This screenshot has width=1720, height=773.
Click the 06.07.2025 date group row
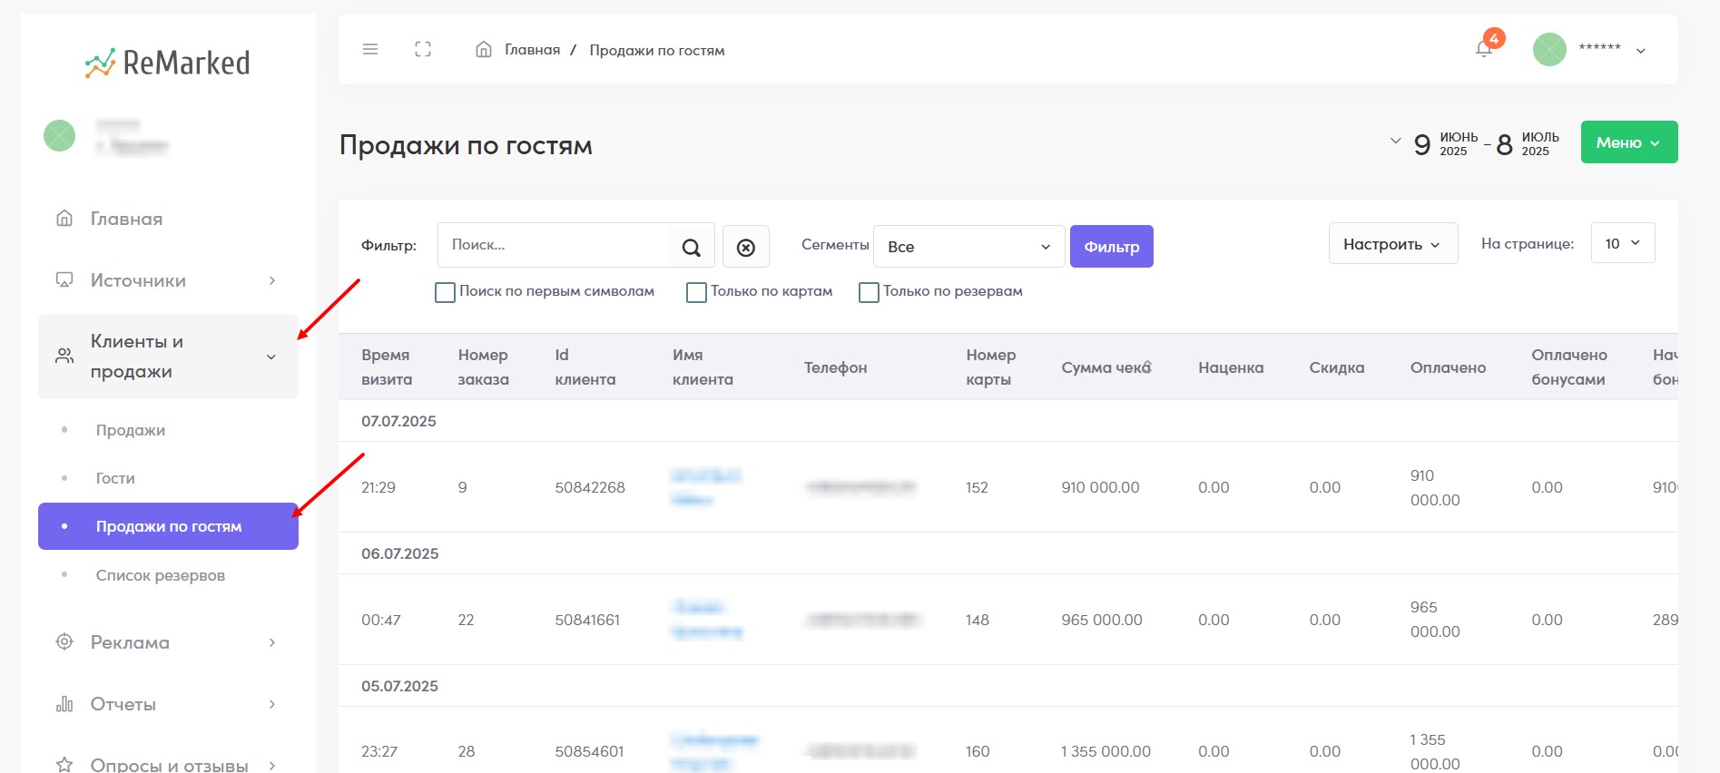[1007, 553]
